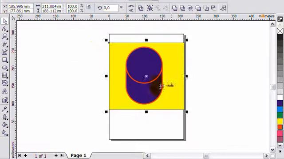Click the selection center X marker
The width and height of the screenshot is (284, 159).
pos(146,76)
